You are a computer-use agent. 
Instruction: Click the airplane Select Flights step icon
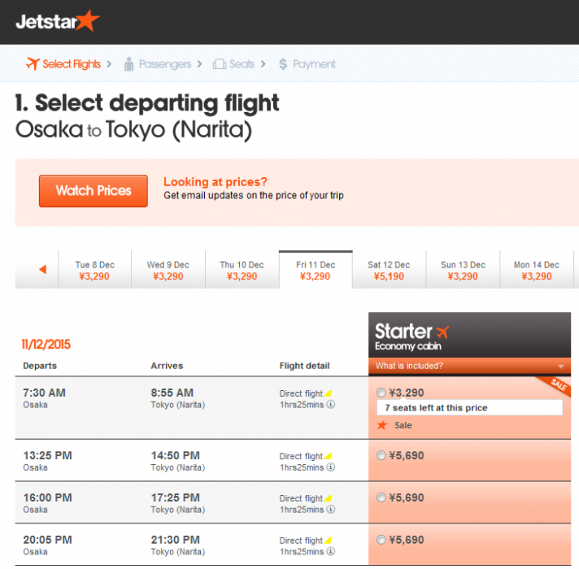(x=33, y=63)
